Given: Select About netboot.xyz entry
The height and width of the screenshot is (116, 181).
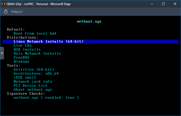Looking at the screenshot, I should (x=33, y=90).
